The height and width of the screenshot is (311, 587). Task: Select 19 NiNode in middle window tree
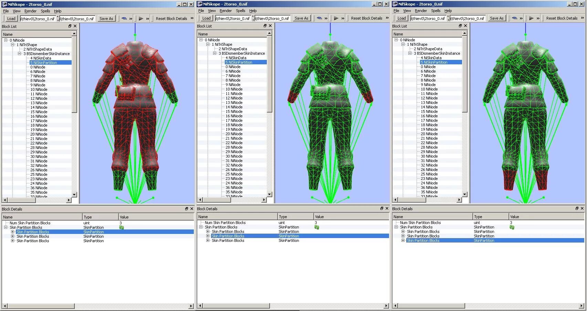234,129
